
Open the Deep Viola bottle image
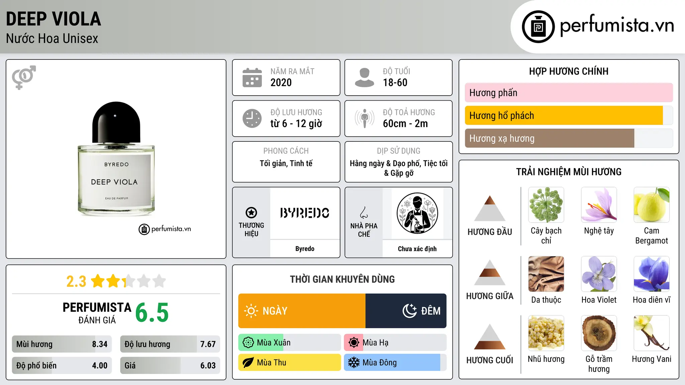point(116,159)
